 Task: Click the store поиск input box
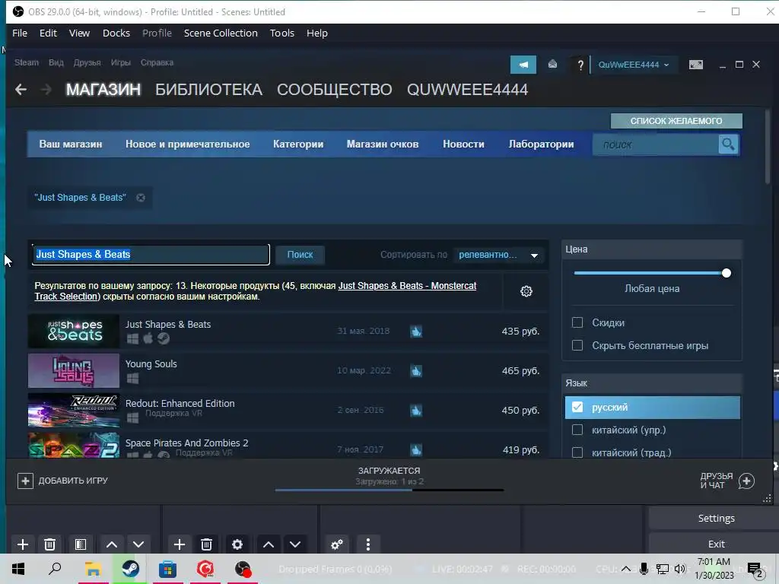655,144
